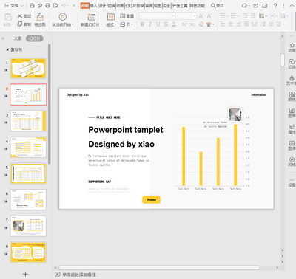Open the 视图 ribbon tab
This screenshot has height=279, width=296.
point(158,5)
